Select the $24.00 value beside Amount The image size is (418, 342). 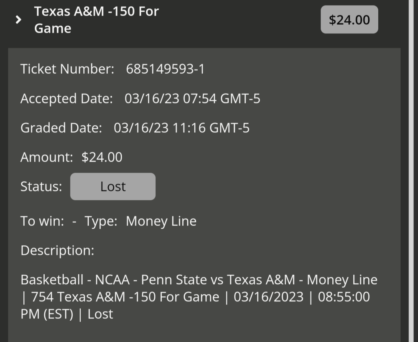click(102, 157)
